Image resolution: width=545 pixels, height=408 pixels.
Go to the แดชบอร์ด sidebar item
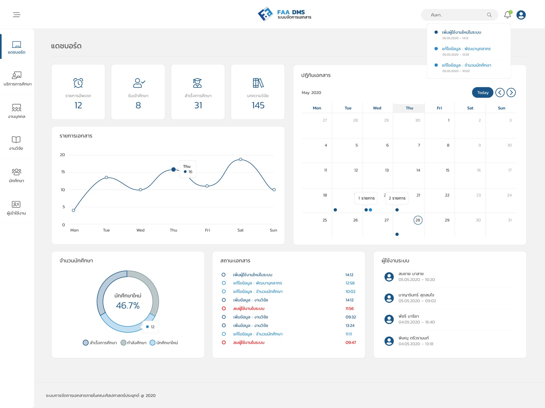pos(16,47)
